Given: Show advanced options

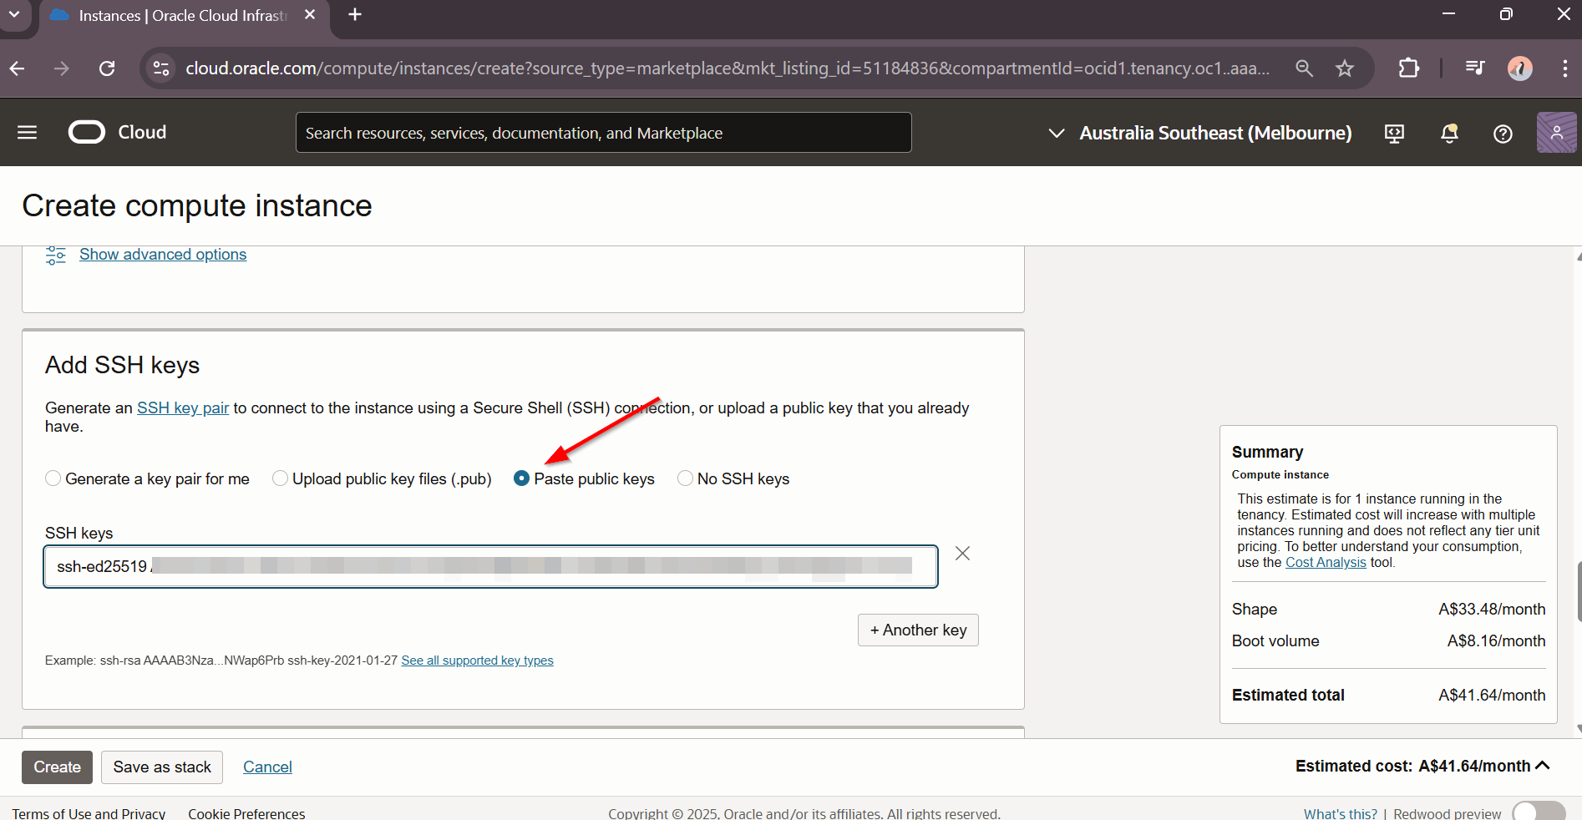Looking at the screenshot, I should [x=163, y=255].
